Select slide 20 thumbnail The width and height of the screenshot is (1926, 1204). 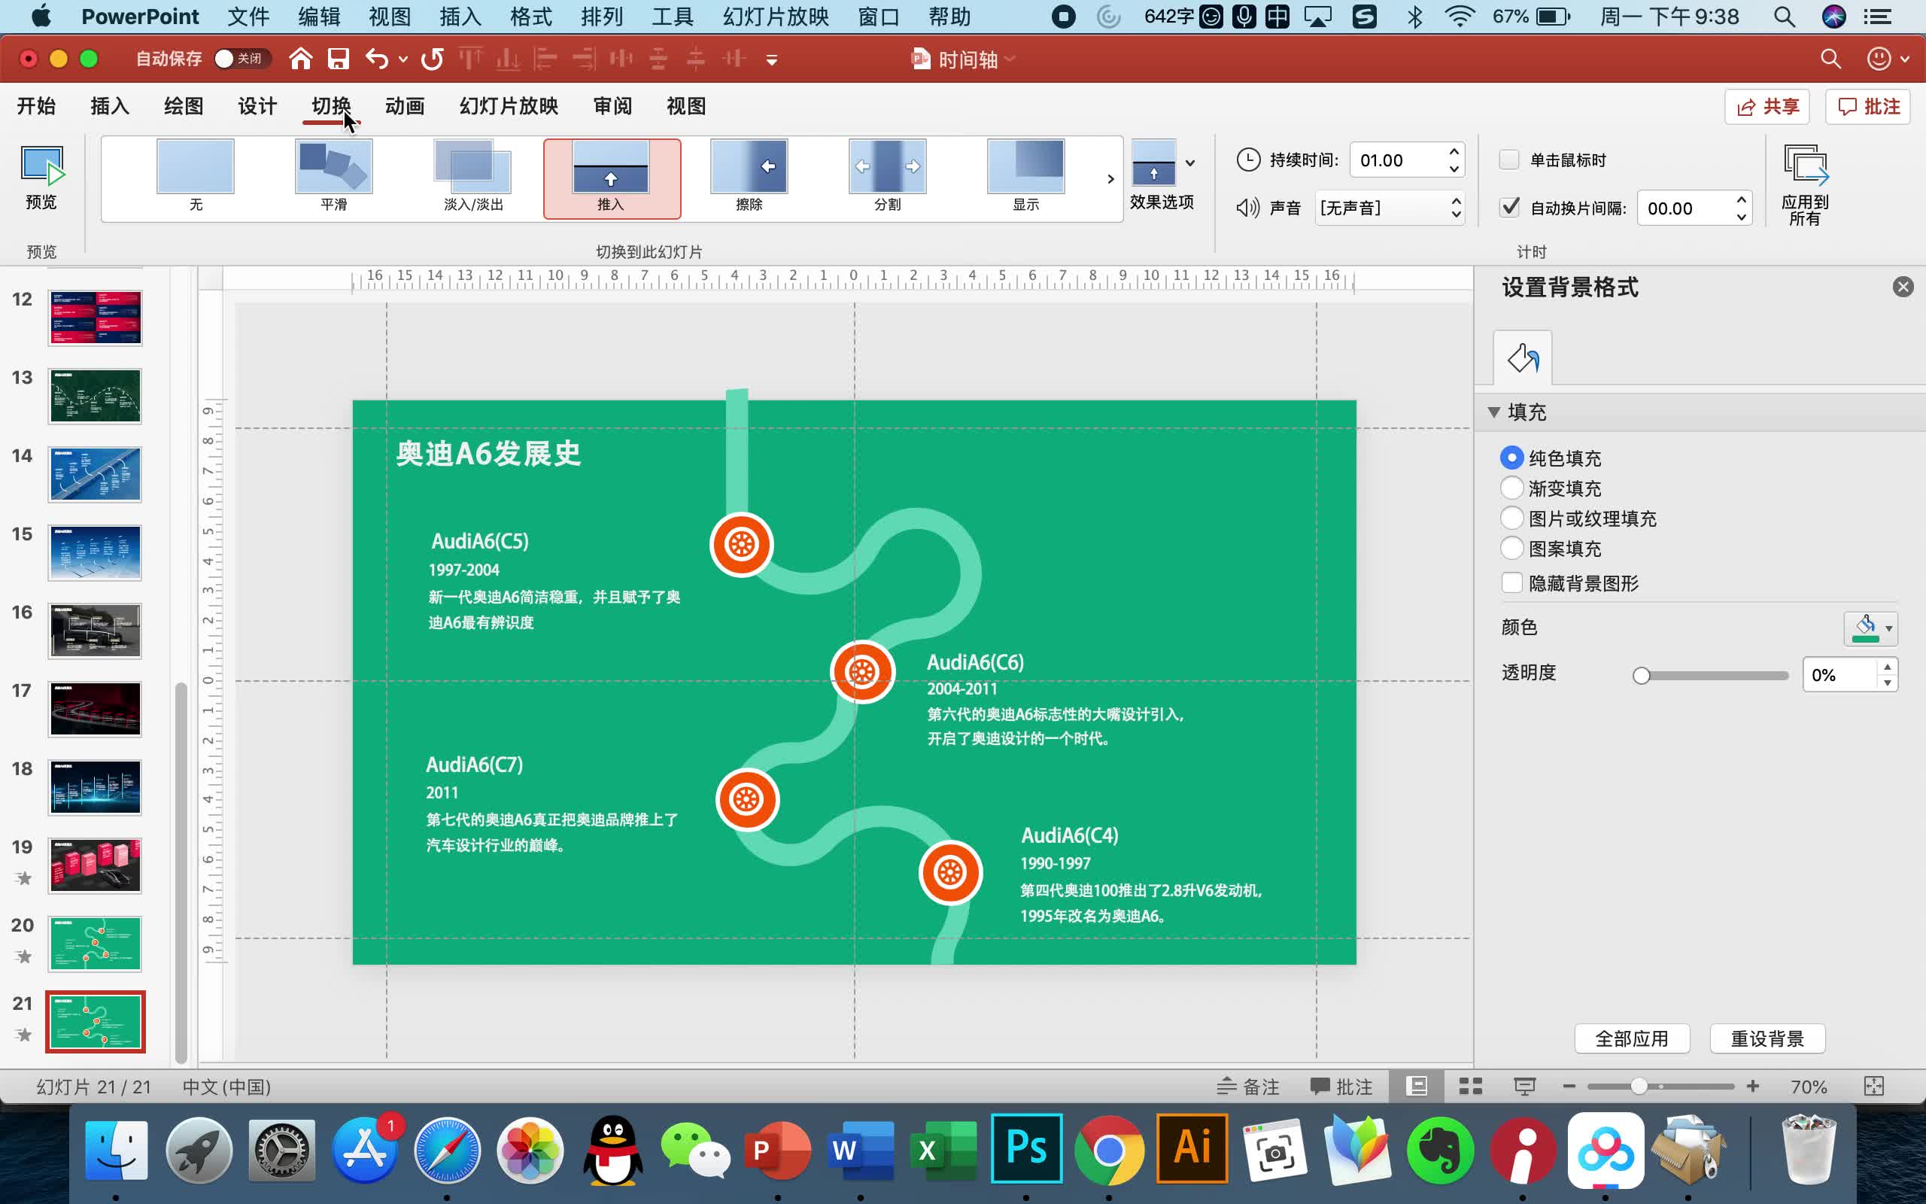click(95, 944)
